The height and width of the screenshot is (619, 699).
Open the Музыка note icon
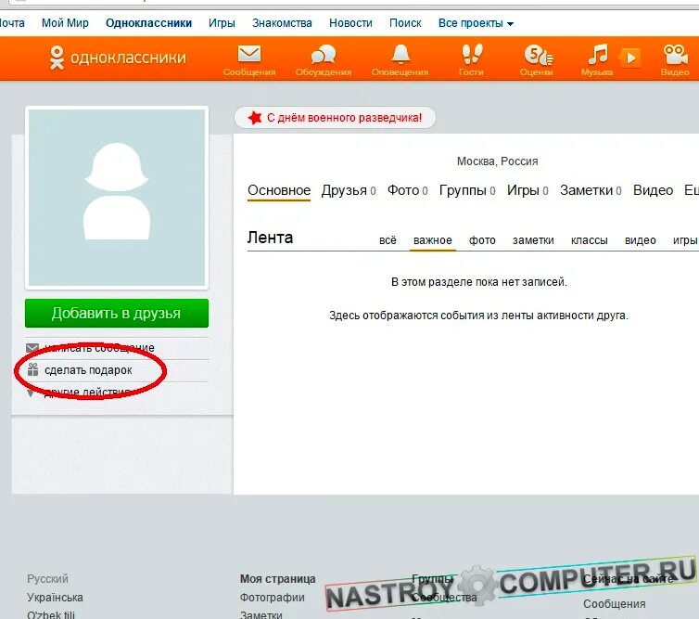pyautogui.click(x=597, y=54)
